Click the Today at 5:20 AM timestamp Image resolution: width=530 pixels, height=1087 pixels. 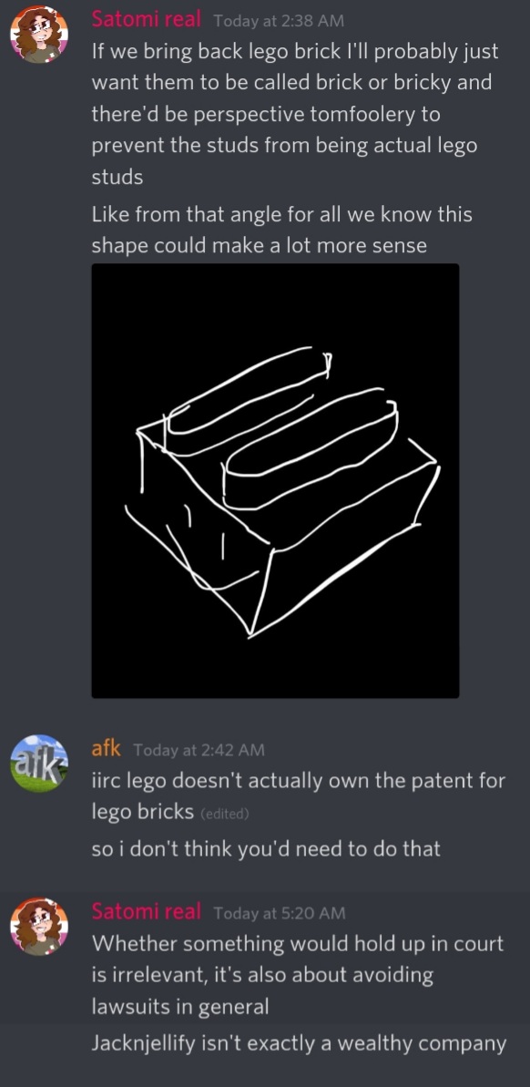click(280, 913)
